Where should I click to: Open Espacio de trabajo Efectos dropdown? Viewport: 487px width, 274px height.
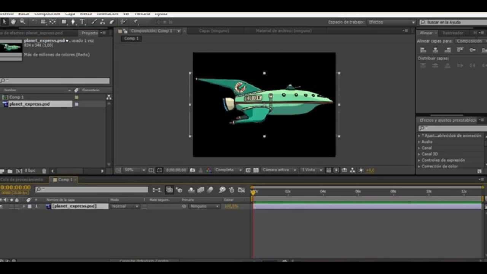tap(392, 22)
